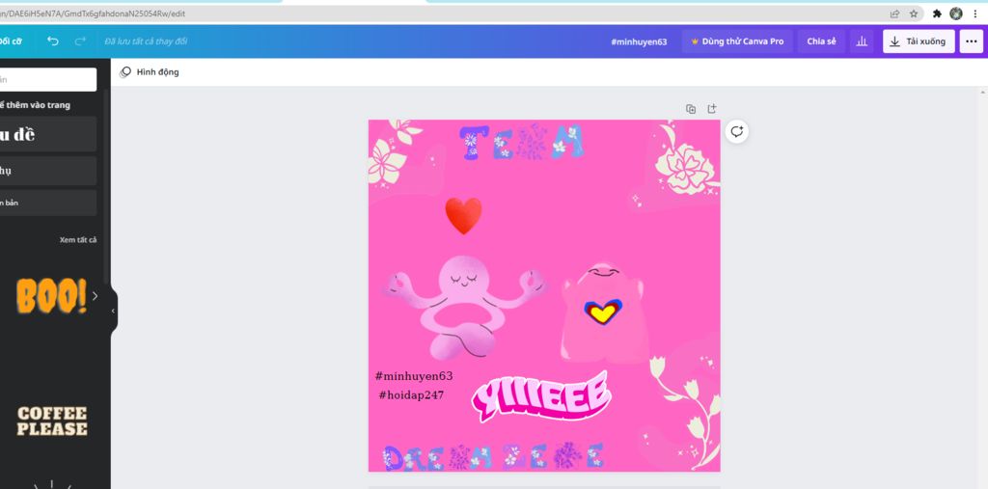Select the pink blob with heart

603,312
